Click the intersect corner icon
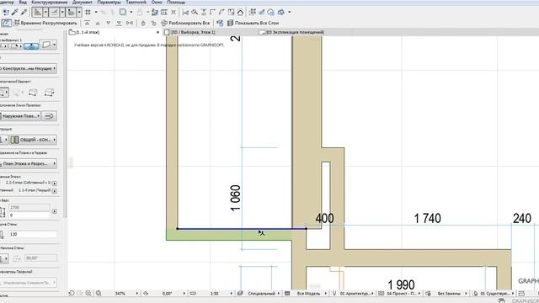 (212, 13)
